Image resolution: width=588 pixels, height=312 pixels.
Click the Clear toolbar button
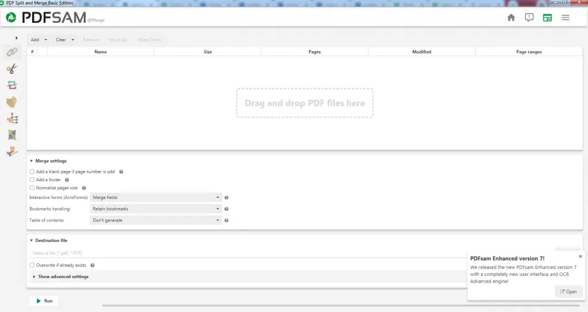pos(61,40)
